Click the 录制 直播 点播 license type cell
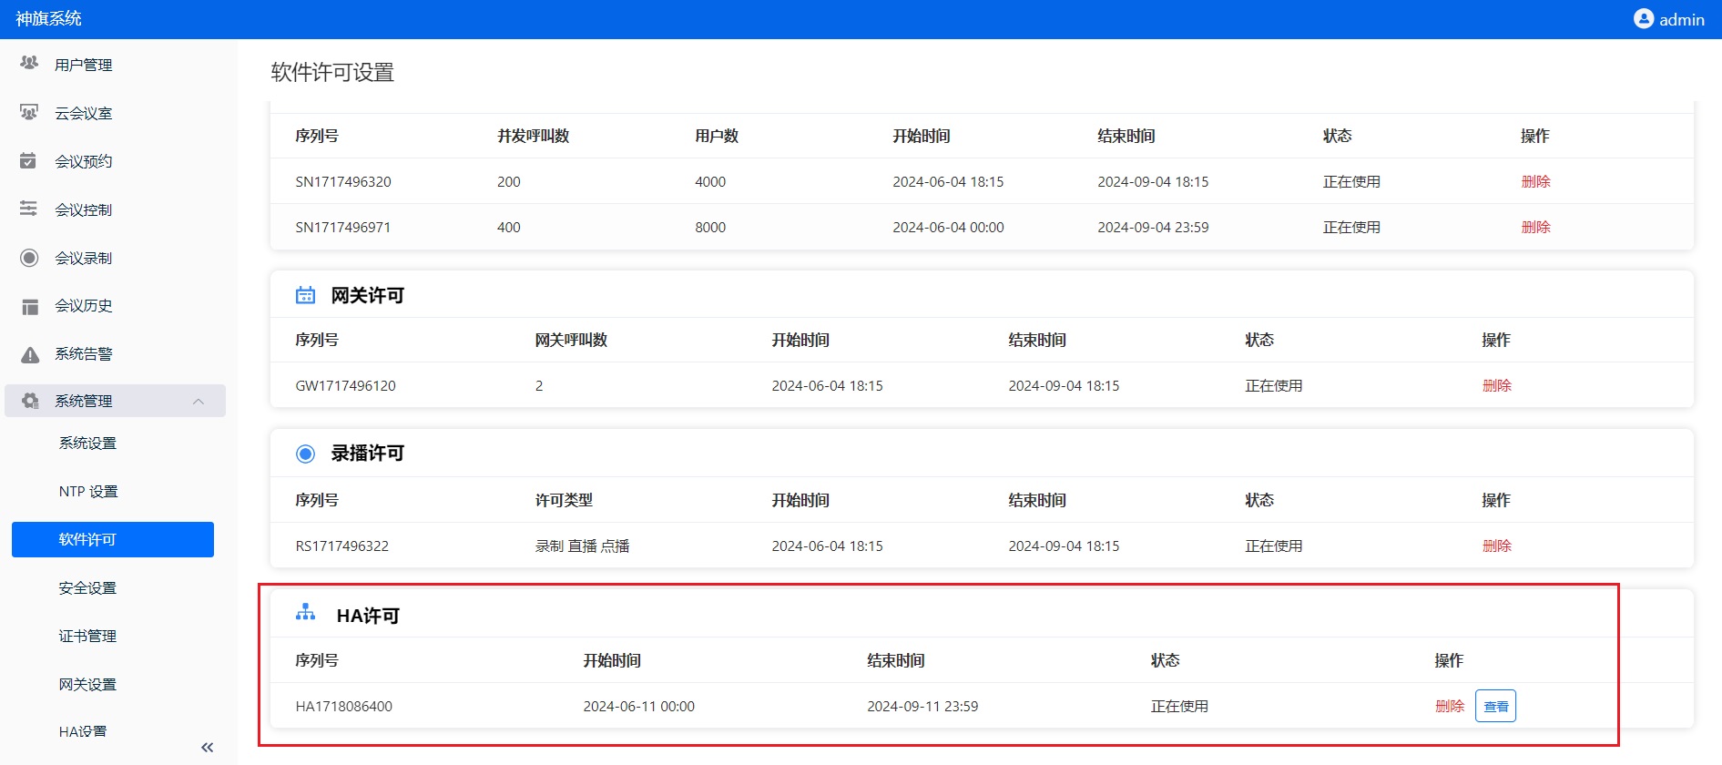This screenshot has height=765, width=1722. (582, 546)
